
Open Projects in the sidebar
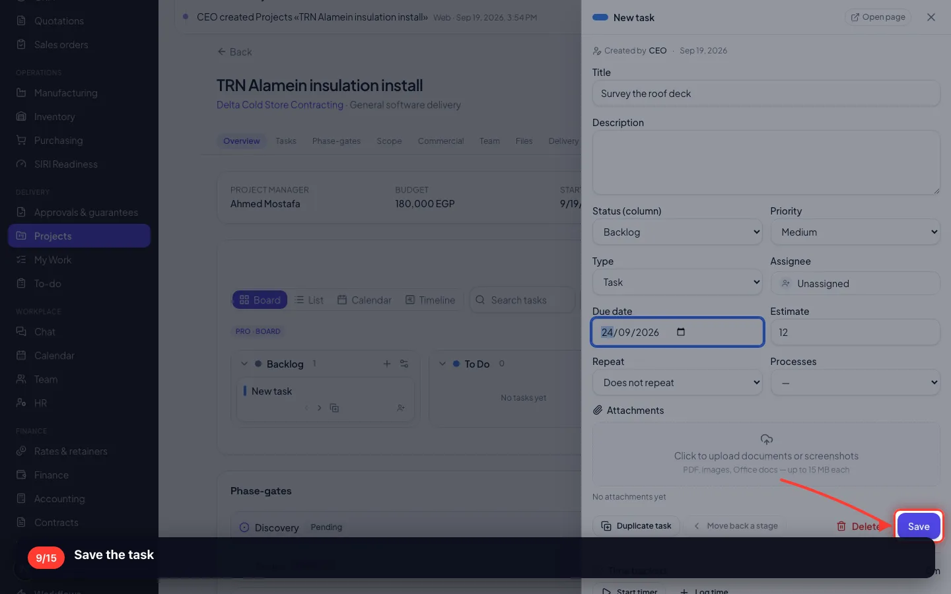pyautogui.click(x=79, y=236)
